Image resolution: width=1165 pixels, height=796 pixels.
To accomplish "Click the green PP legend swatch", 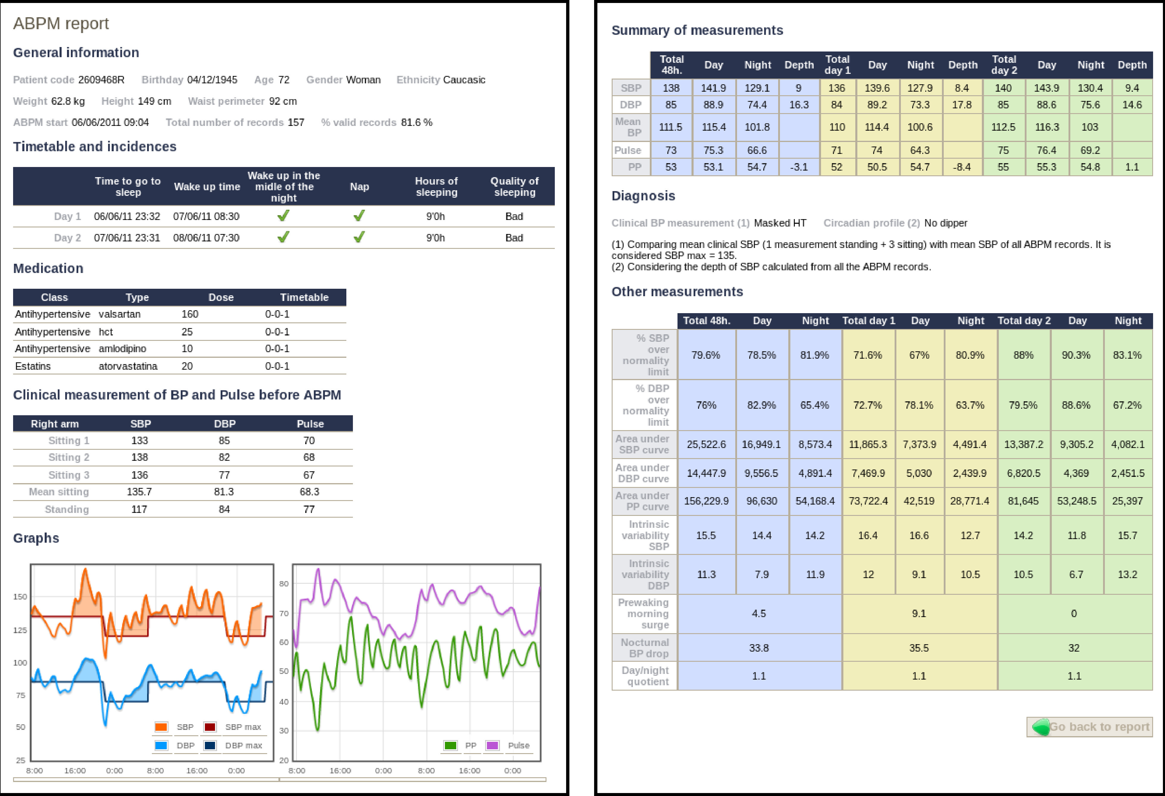I will point(450,745).
